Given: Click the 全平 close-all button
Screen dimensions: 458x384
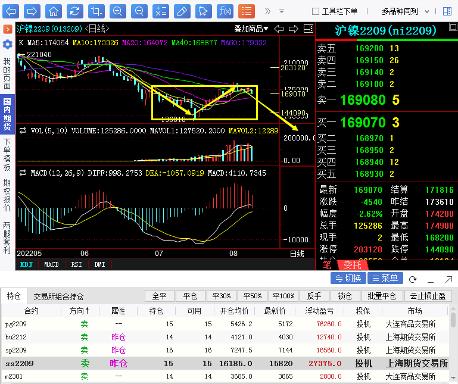Looking at the screenshot, I should click(159, 296).
